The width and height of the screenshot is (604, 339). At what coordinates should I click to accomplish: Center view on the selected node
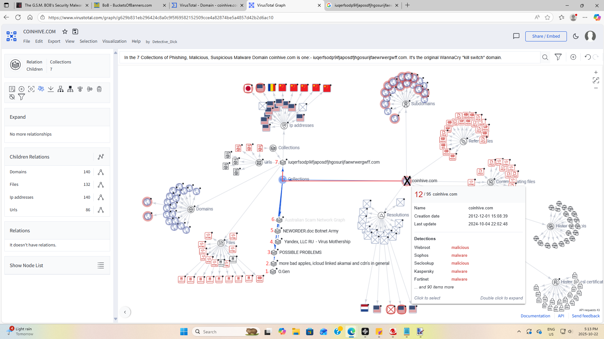point(31,89)
